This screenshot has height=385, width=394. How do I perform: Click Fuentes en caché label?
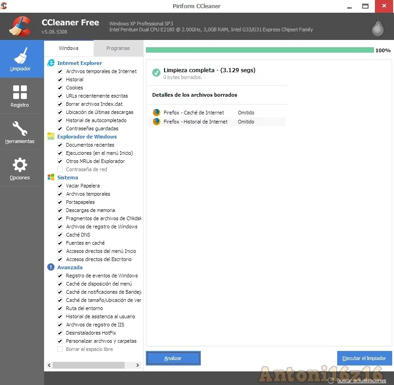pyautogui.click(x=85, y=243)
